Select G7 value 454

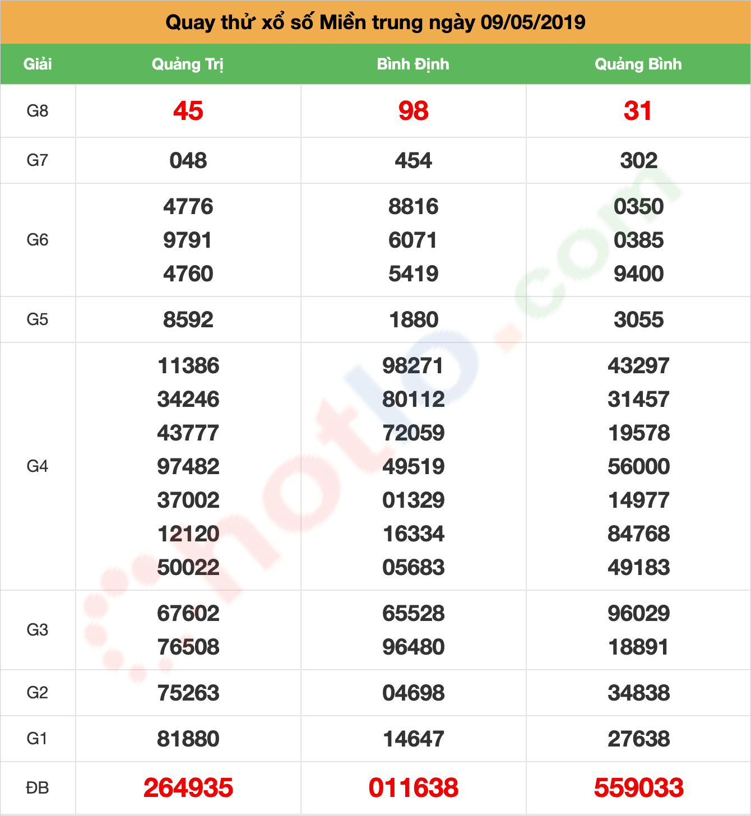414,161
